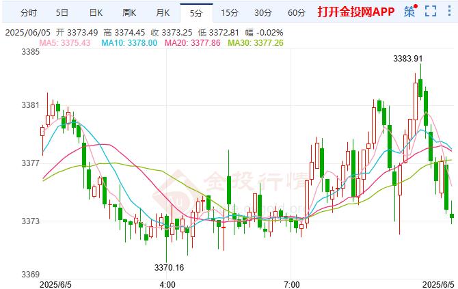Click the MA10 indicator label
Image resolution: width=458 pixels, height=289 pixels.
click(129, 43)
